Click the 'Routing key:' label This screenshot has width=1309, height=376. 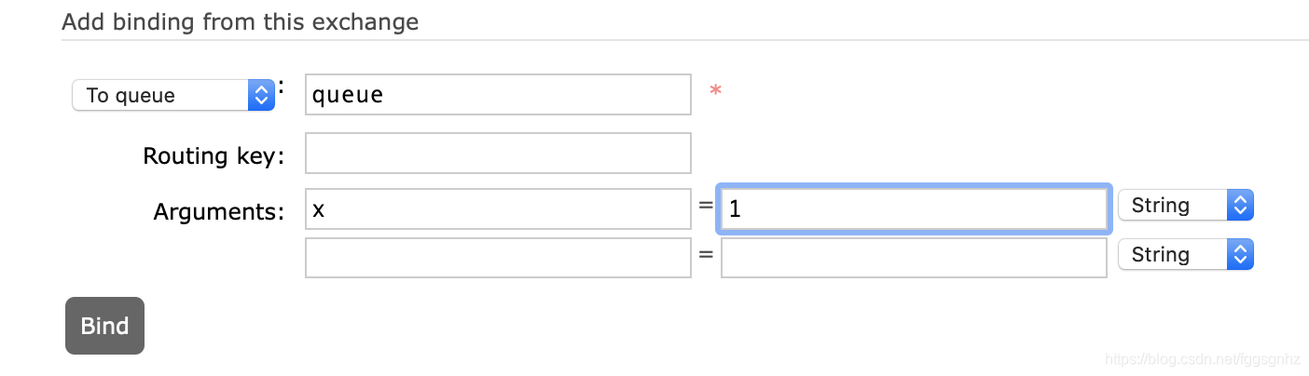(213, 155)
